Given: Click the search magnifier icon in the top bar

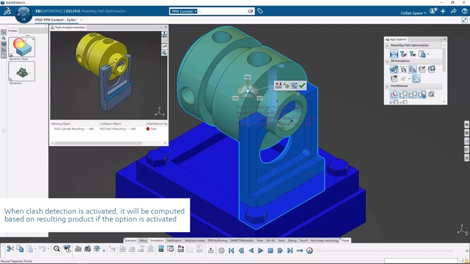Looking at the screenshot, I should pos(250,11).
